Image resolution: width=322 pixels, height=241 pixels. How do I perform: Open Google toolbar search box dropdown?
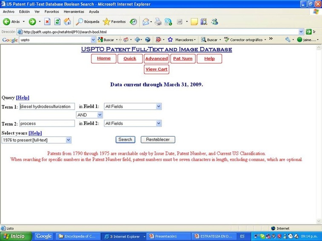click(x=93, y=40)
